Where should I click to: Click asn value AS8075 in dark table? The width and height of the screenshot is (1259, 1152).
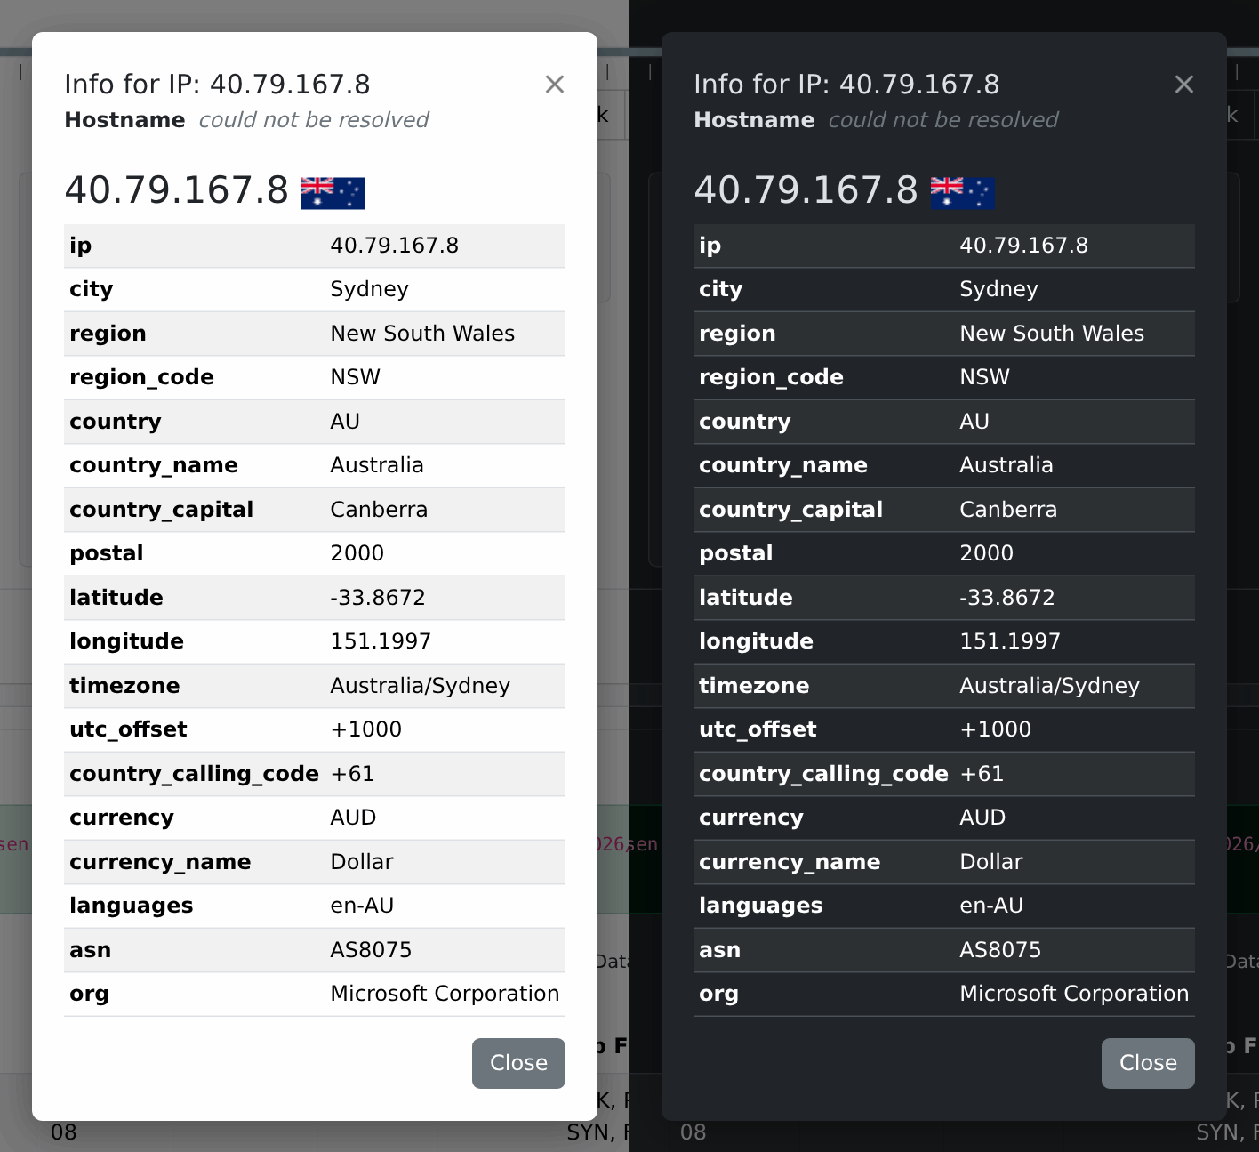coord(1000,950)
